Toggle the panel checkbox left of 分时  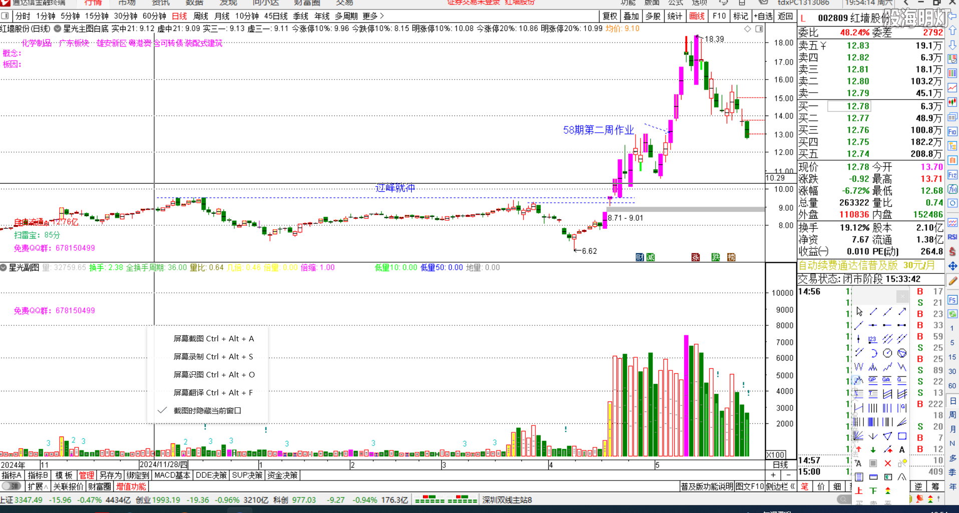(x=5, y=16)
